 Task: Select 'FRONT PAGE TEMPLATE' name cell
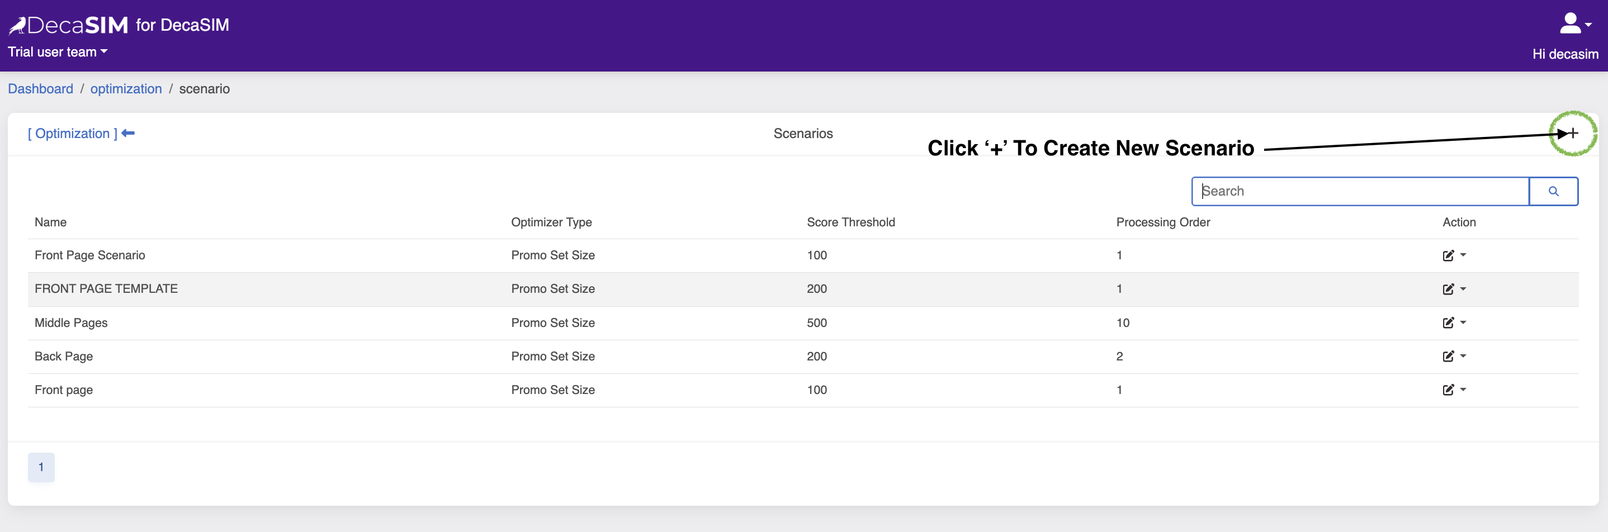click(x=106, y=289)
